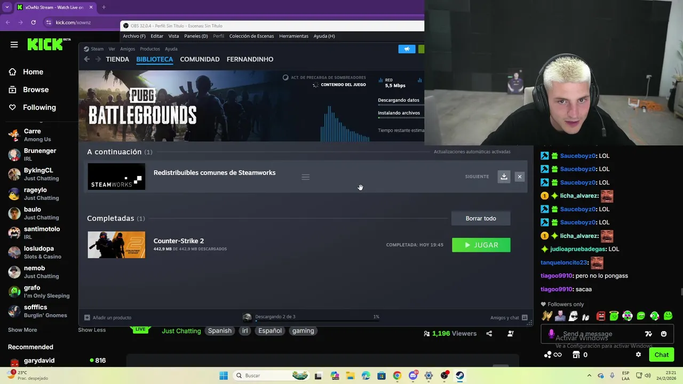Click the green Chat send button
The image size is (683, 384).
(661, 355)
